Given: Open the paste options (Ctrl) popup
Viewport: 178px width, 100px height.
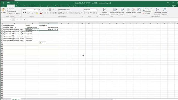Looking at the screenshot, I should tap(43, 43).
